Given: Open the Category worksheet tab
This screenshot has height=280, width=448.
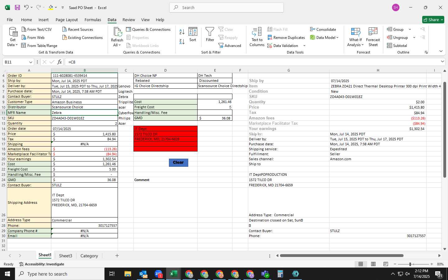Looking at the screenshot, I should tap(89, 256).
